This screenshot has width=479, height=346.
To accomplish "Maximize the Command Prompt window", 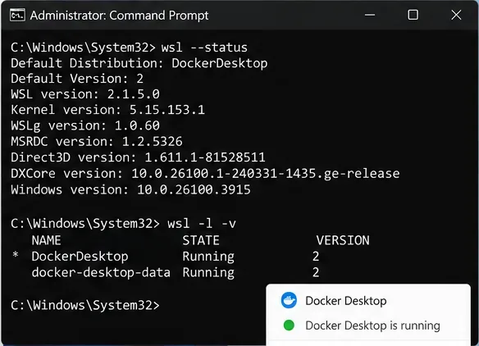I will pos(413,15).
